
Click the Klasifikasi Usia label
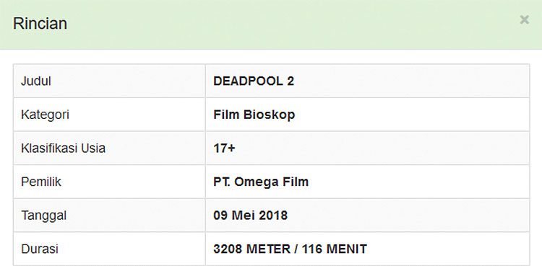pyautogui.click(x=63, y=148)
